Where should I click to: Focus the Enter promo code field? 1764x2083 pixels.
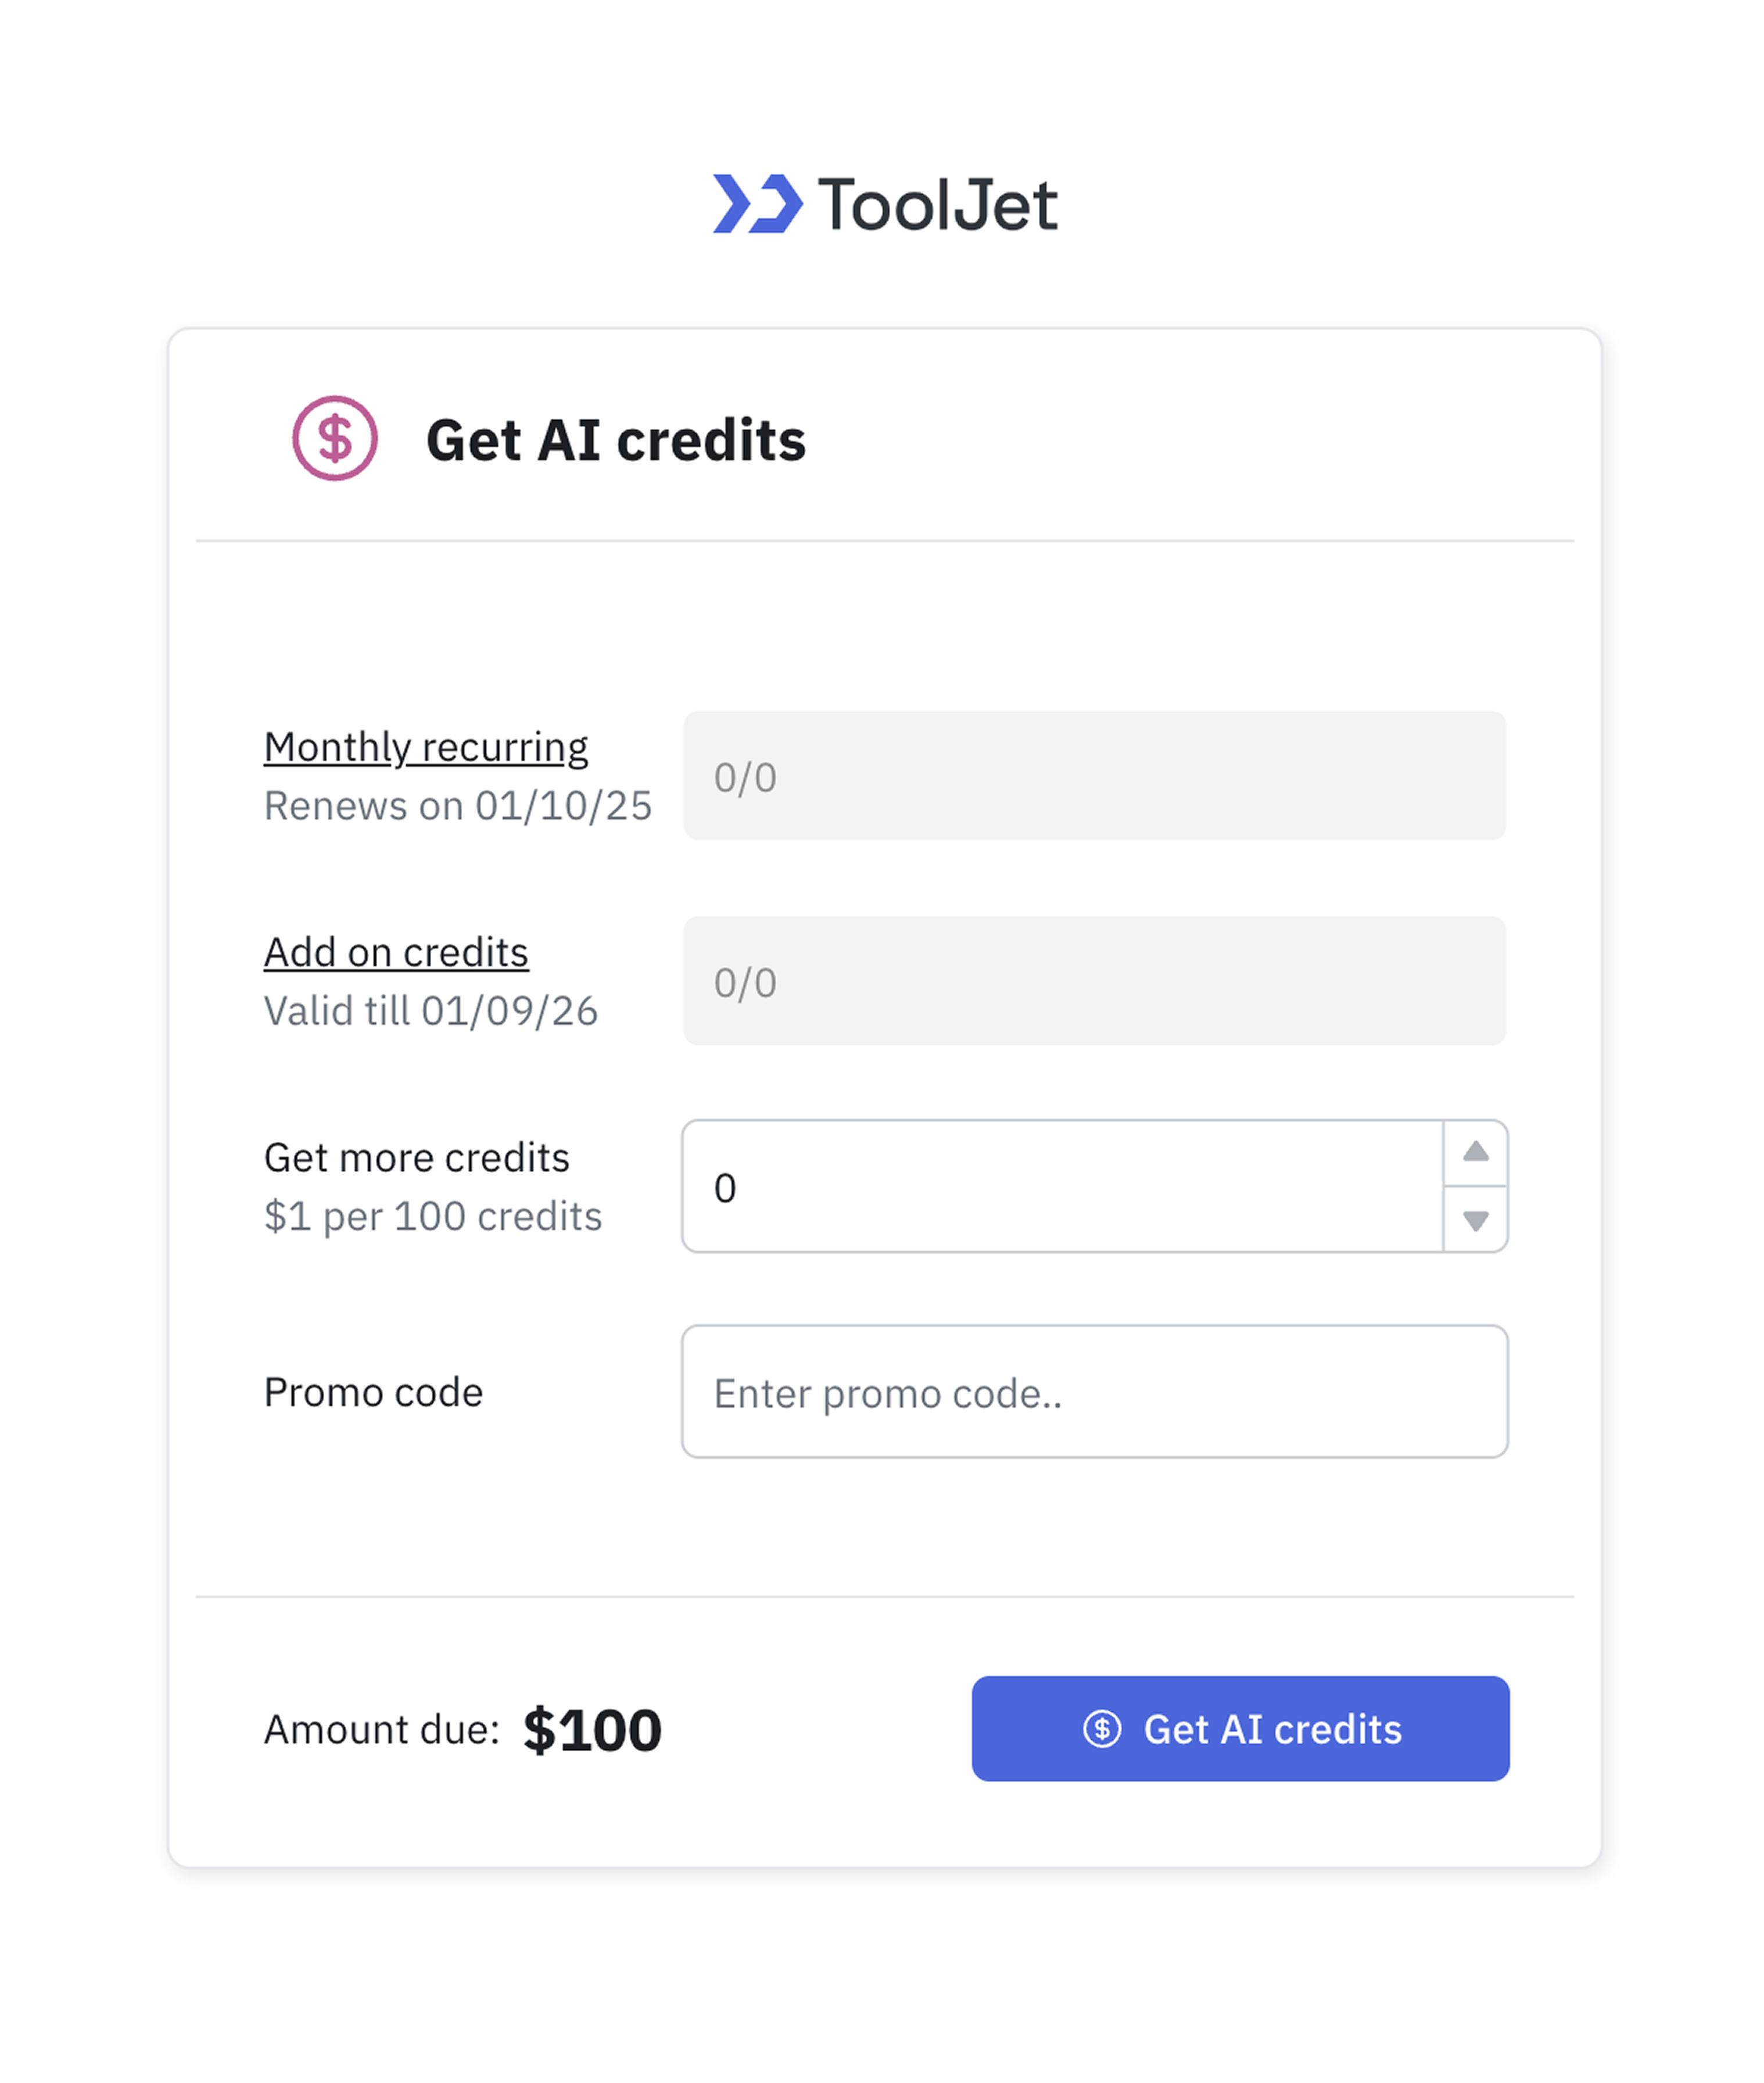click(1094, 1392)
